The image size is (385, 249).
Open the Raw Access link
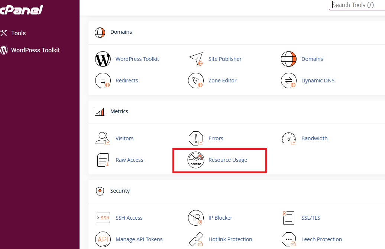[129, 160]
